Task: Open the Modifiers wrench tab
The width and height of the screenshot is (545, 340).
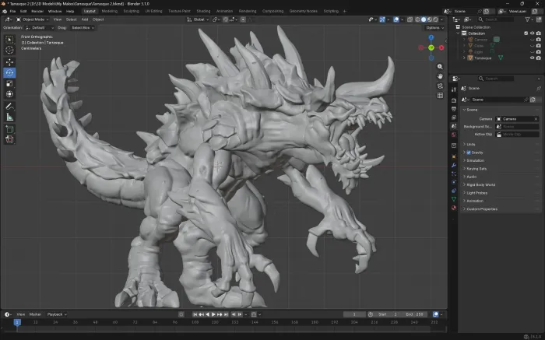Action: (x=454, y=165)
